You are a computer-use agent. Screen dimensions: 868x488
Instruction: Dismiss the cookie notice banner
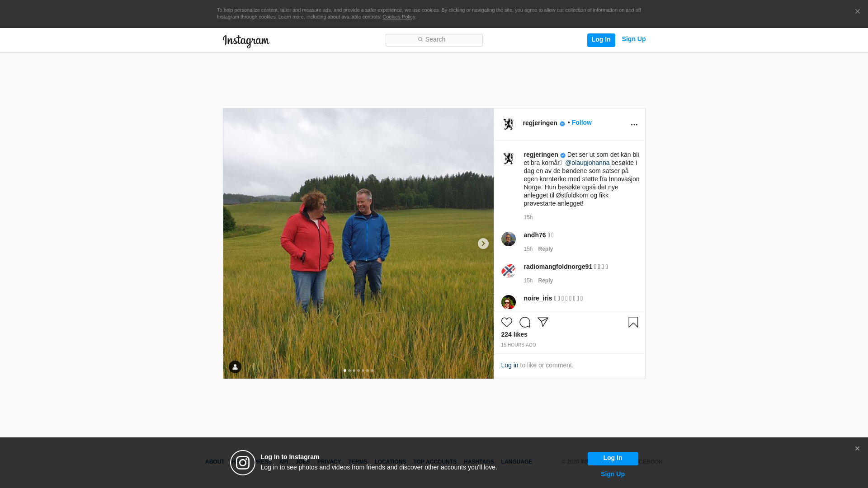(x=857, y=12)
